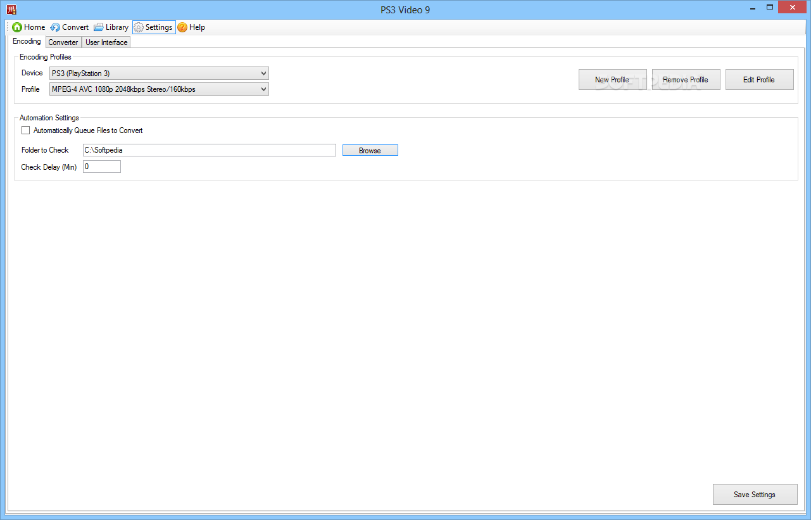Click the toolbar drag grip handle
This screenshot has width=811, height=520.
(8, 27)
